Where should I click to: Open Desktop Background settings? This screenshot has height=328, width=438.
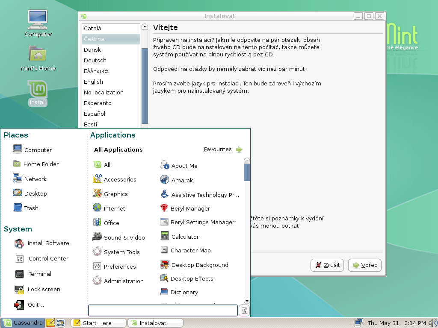194,265
